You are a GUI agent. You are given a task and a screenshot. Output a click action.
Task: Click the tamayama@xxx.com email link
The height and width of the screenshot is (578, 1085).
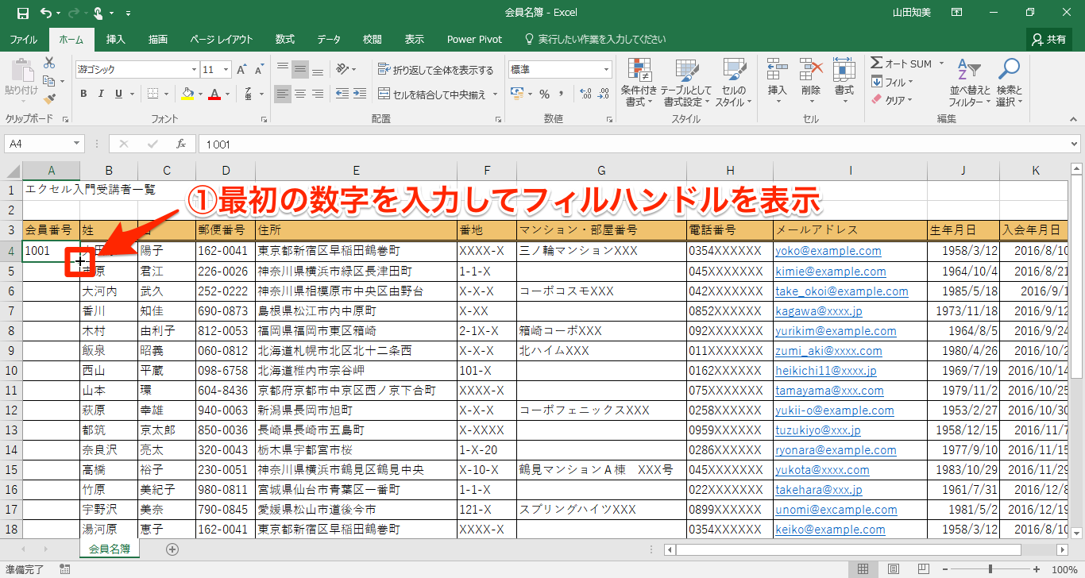(x=829, y=390)
